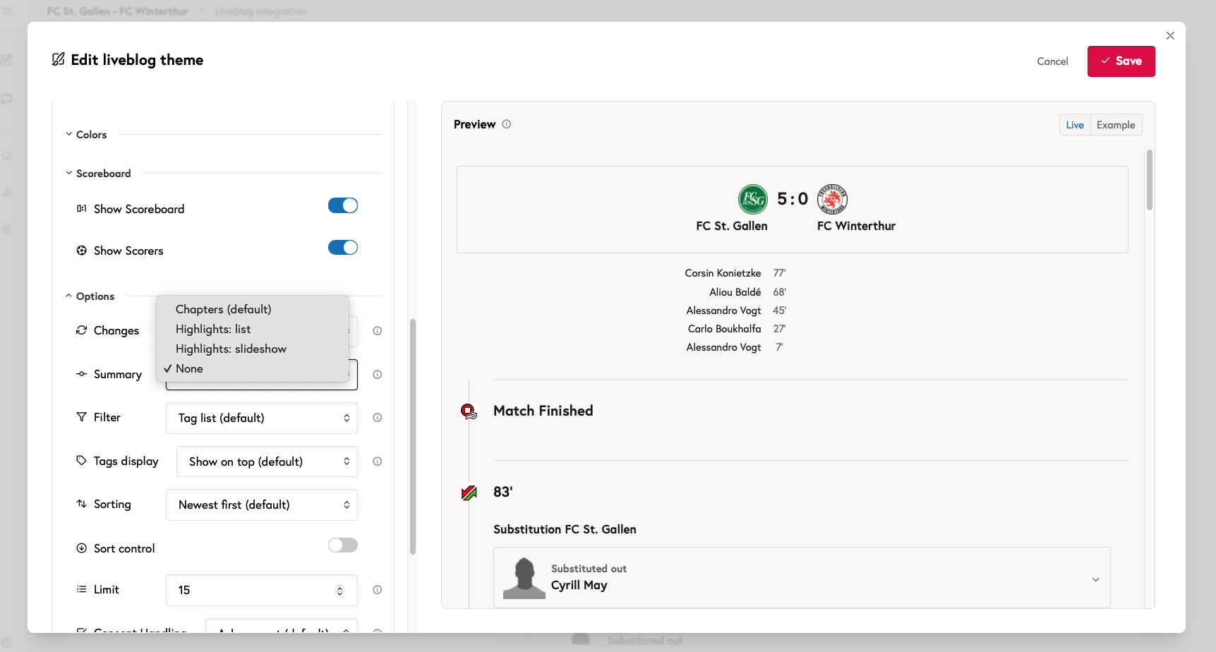Switch preview to Live tab
The image size is (1216, 652).
click(x=1075, y=125)
